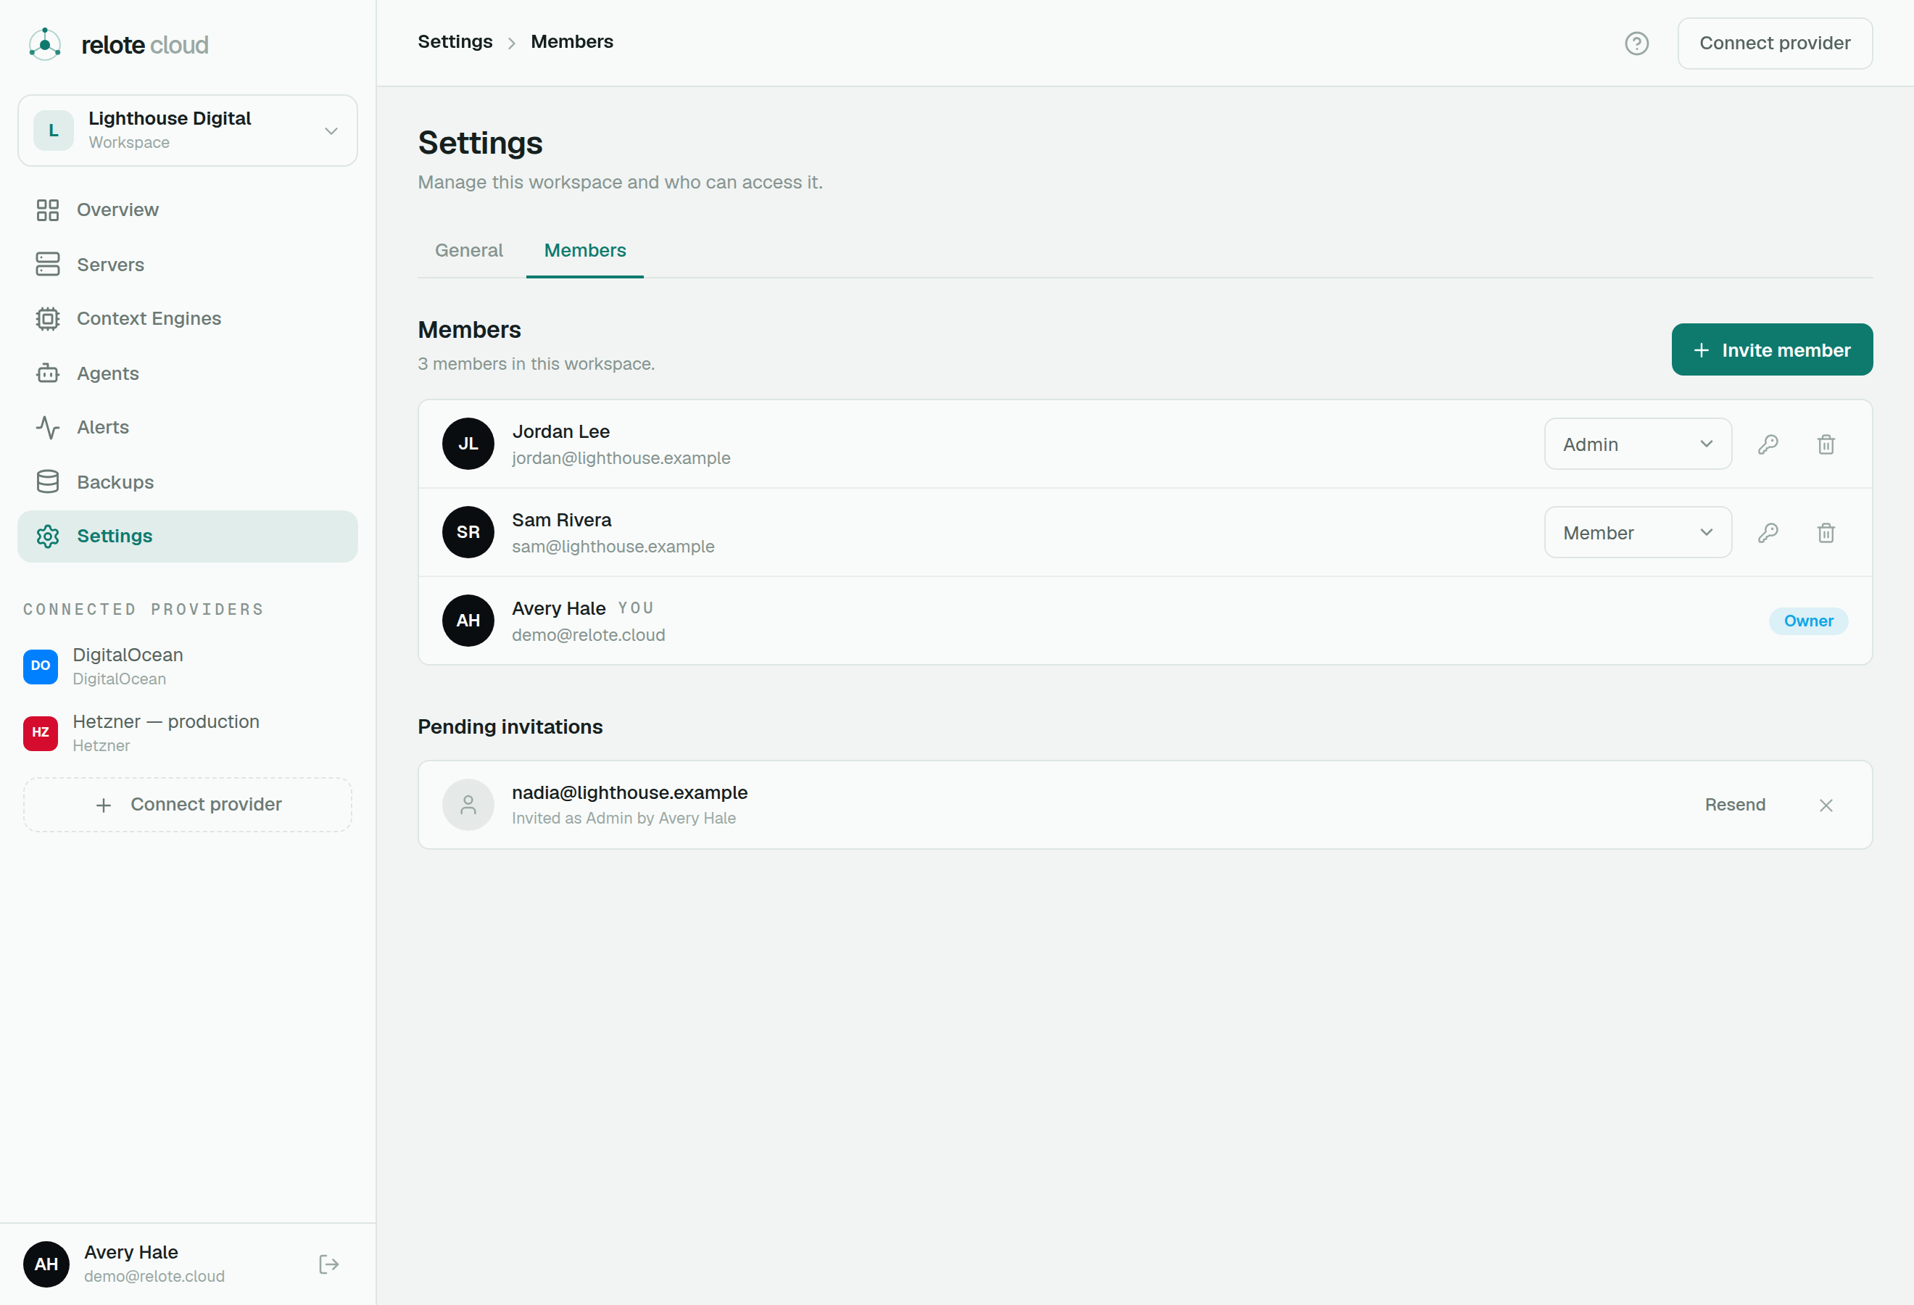The image size is (1914, 1305).
Task: Click the YOU label beside Avery Hale
Action: coord(636,608)
